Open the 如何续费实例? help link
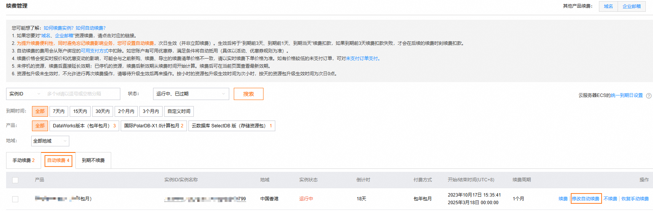The width and height of the screenshot is (653, 211). [59, 28]
